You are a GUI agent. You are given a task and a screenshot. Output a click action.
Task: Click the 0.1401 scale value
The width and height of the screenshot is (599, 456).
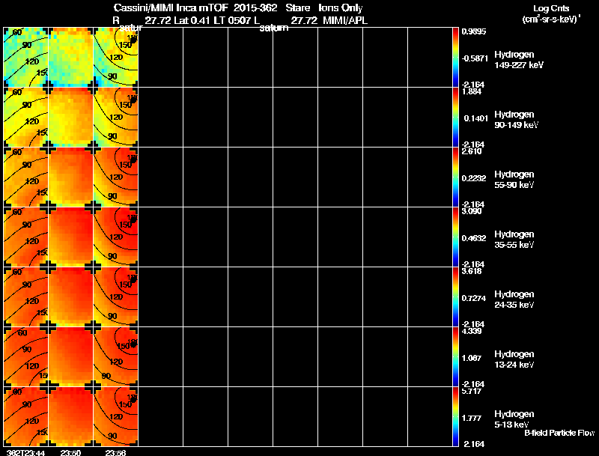[x=475, y=118]
